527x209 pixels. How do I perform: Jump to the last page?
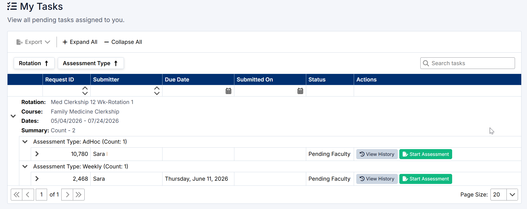point(79,195)
